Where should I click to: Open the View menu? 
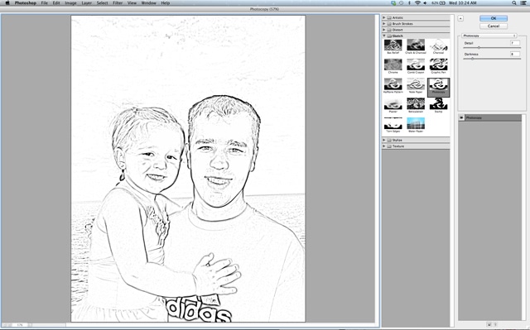pyautogui.click(x=132, y=2)
